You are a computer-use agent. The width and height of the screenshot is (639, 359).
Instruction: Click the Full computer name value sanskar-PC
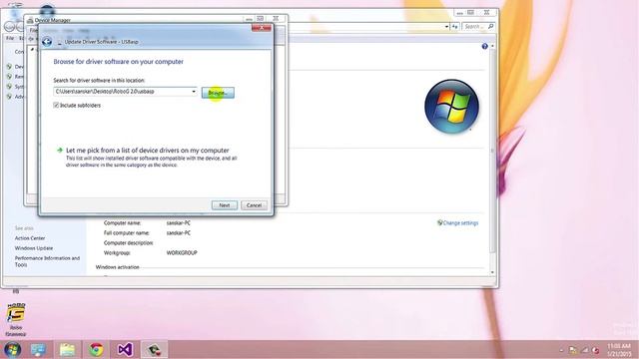[179, 232]
